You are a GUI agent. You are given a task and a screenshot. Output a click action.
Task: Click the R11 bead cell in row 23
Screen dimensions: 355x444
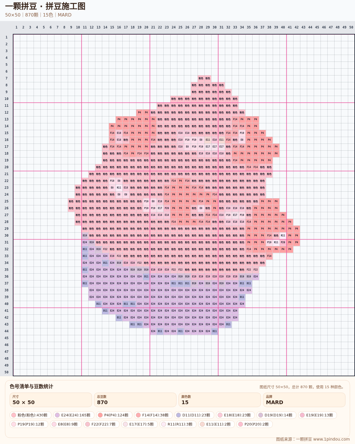click(x=119, y=188)
